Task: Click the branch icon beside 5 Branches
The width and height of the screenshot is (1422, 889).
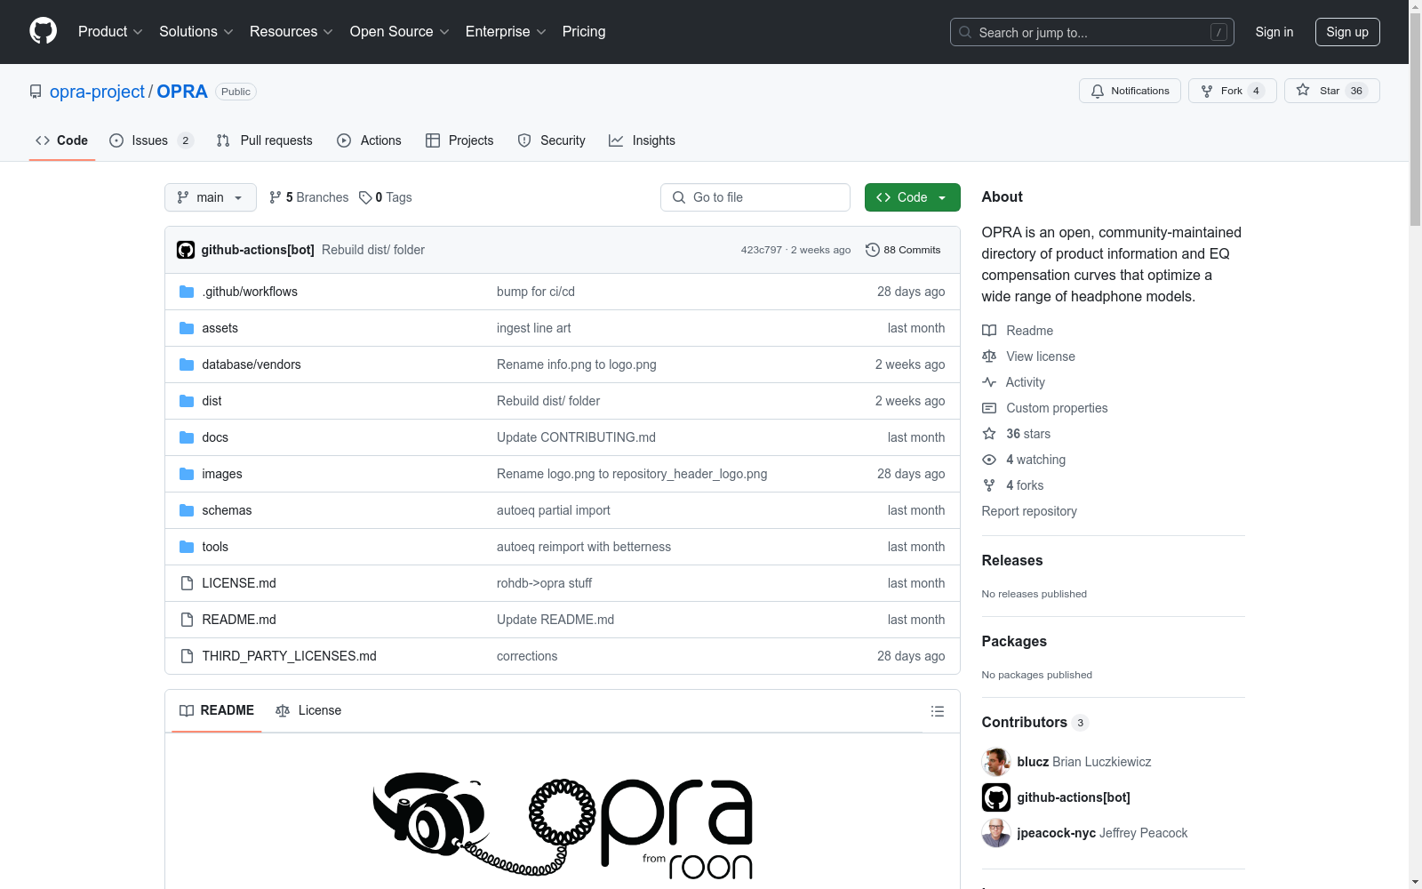Action: click(276, 197)
